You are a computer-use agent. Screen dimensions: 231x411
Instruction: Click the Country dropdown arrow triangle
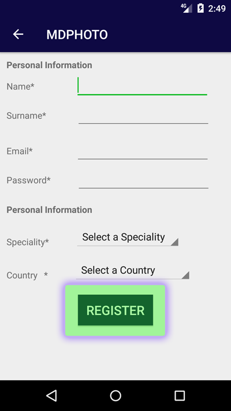coord(185,275)
